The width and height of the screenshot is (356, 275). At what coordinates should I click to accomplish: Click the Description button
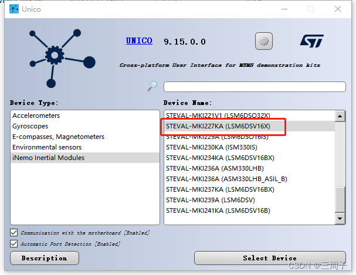(45, 258)
